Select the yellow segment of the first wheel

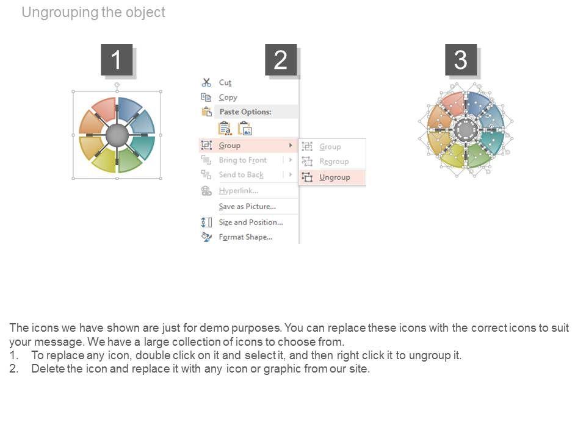pyautogui.click(x=104, y=161)
